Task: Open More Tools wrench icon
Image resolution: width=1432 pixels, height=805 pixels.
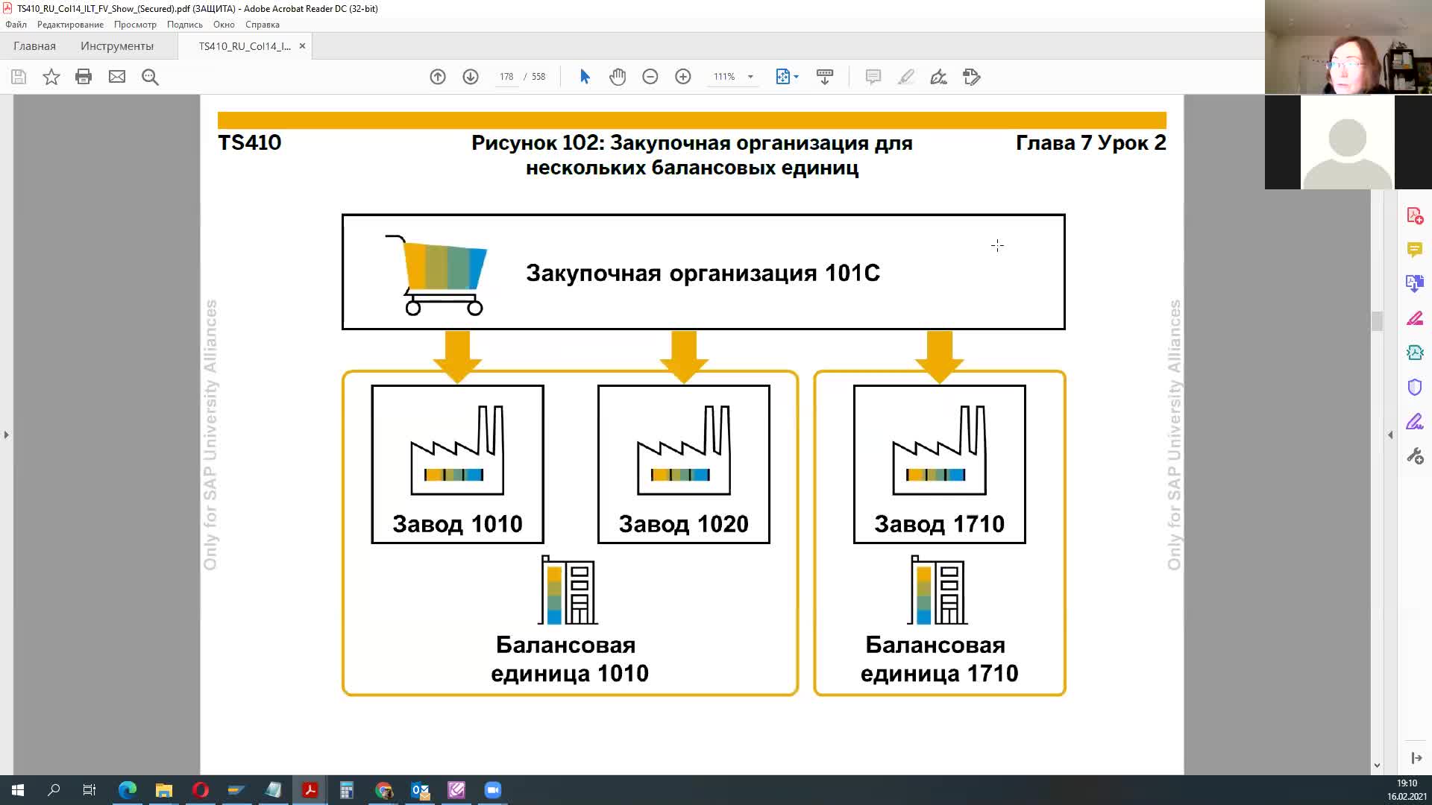Action: [x=1415, y=456]
